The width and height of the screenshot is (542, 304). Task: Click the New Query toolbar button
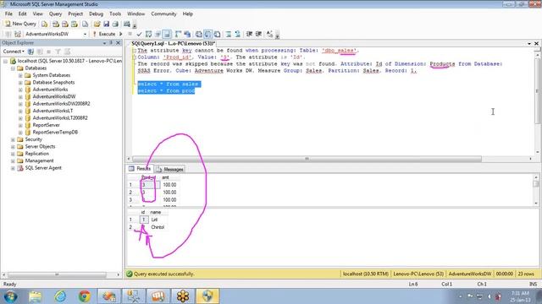(20, 24)
